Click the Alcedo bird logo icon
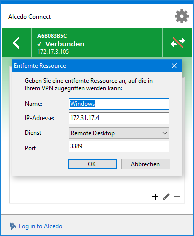 pos(13,226)
